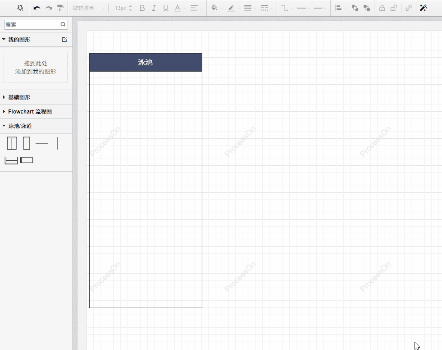Toggle bold formatting
This screenshot has width=442, height=350.
click(142, 8)
